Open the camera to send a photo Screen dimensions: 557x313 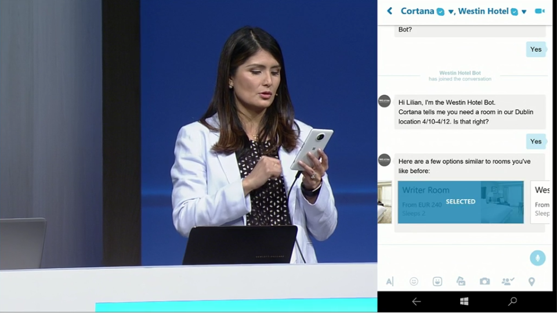[x=484, y=281]
